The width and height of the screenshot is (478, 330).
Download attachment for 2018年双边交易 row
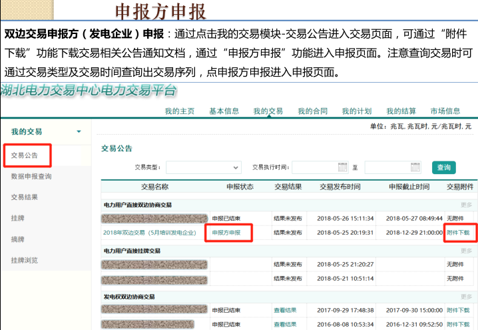[458, 233]
